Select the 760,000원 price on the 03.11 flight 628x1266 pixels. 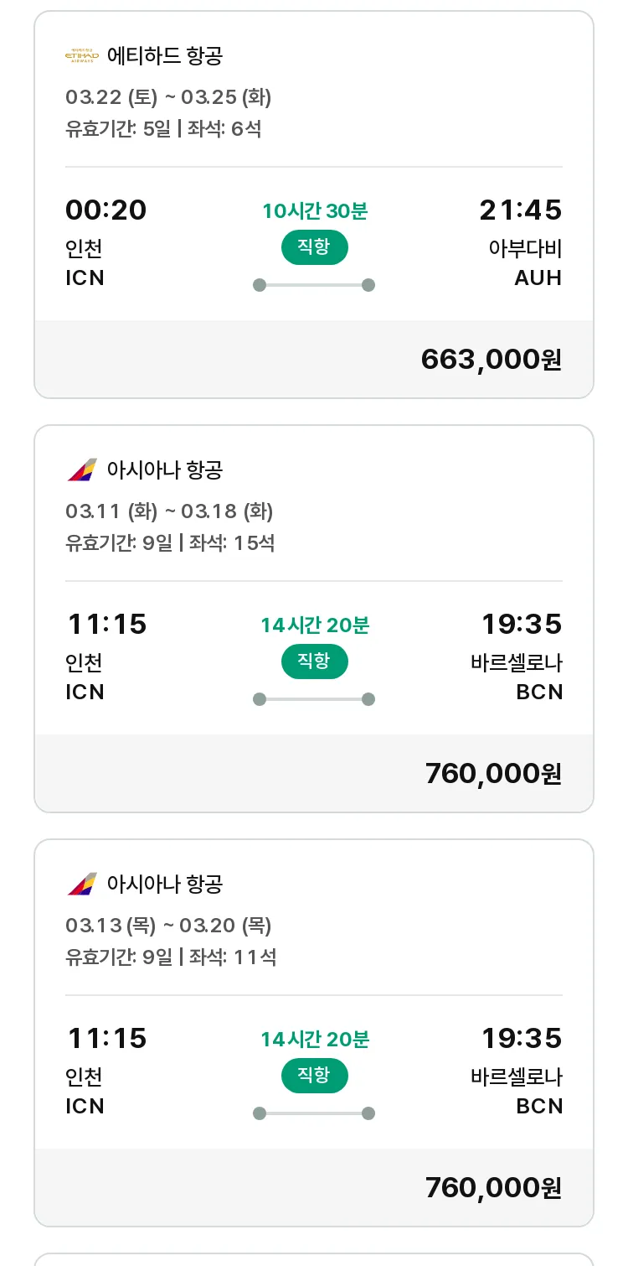(x=492, y=774)
